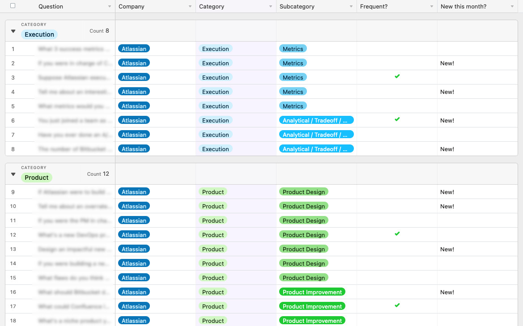Image resolution: width=523 pixels, height=326 pixels.
Task: Click the Count 8 label for Execution
Action: click(99, 31)
